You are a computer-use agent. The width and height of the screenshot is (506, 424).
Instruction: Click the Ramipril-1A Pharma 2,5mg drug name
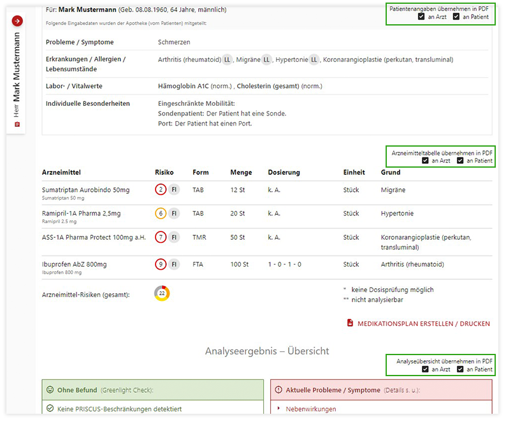pos(81,213)
